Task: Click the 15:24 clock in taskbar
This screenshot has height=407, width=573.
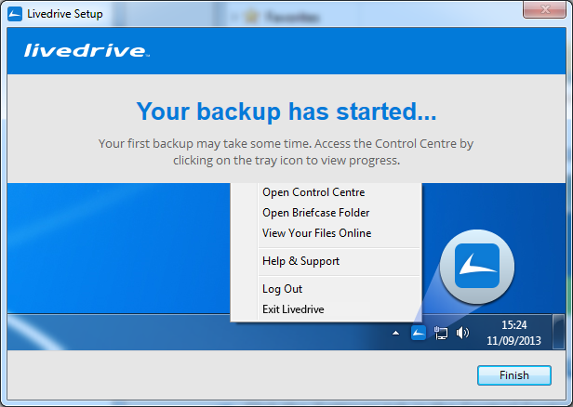Action: [x=513, y=325]
